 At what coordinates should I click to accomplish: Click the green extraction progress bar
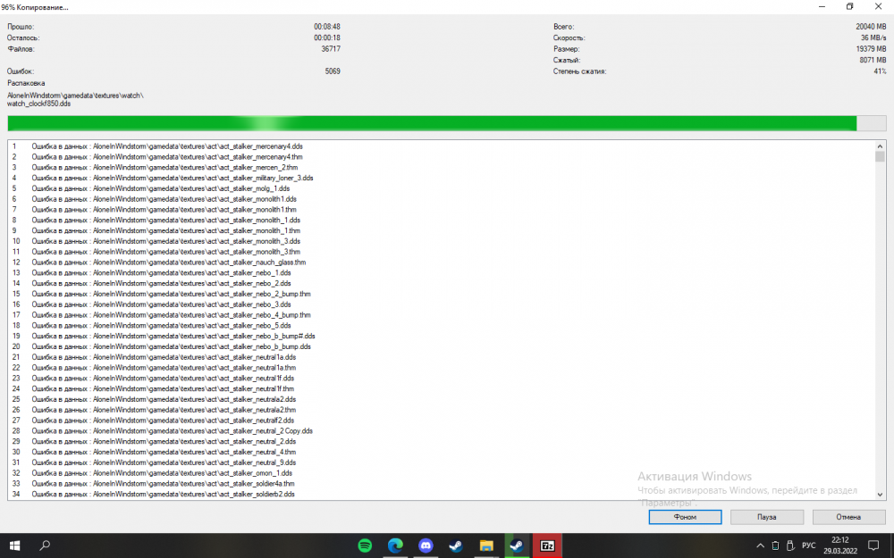point(447,123)
